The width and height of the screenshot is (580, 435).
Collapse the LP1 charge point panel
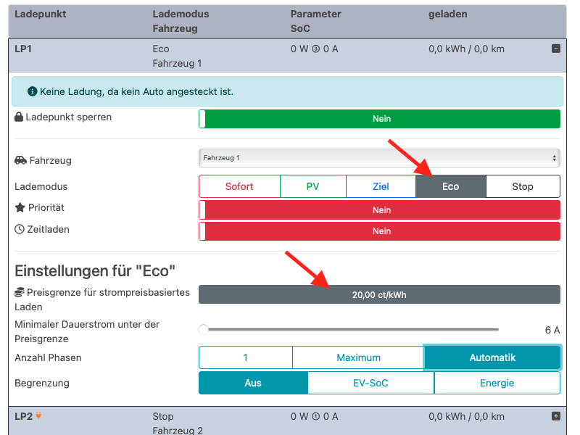coord(556,49)
